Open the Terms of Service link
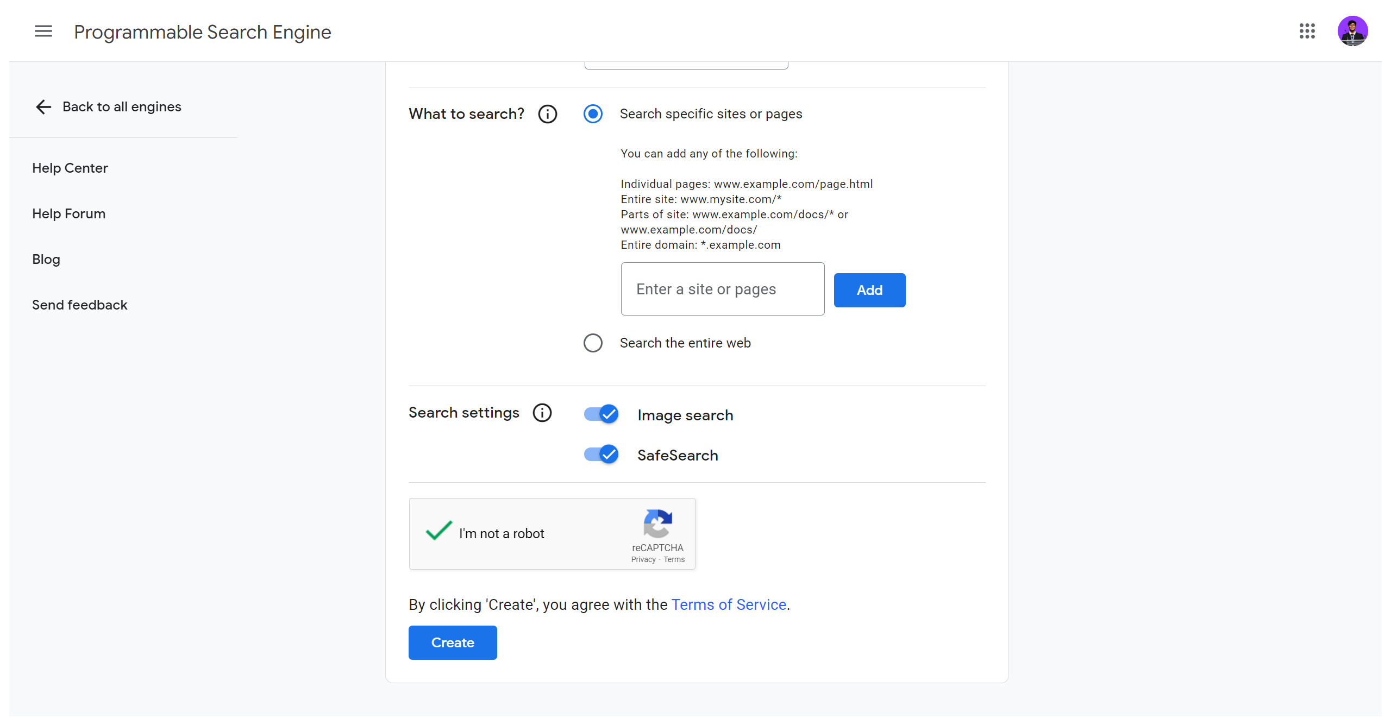 click(729, 604)
